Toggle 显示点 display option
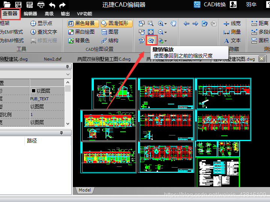This screenshot has width=270, height=202. coord(41,23)
